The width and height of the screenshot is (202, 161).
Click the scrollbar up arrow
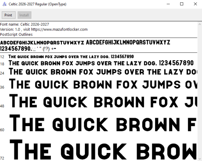(x=200, y=24)
